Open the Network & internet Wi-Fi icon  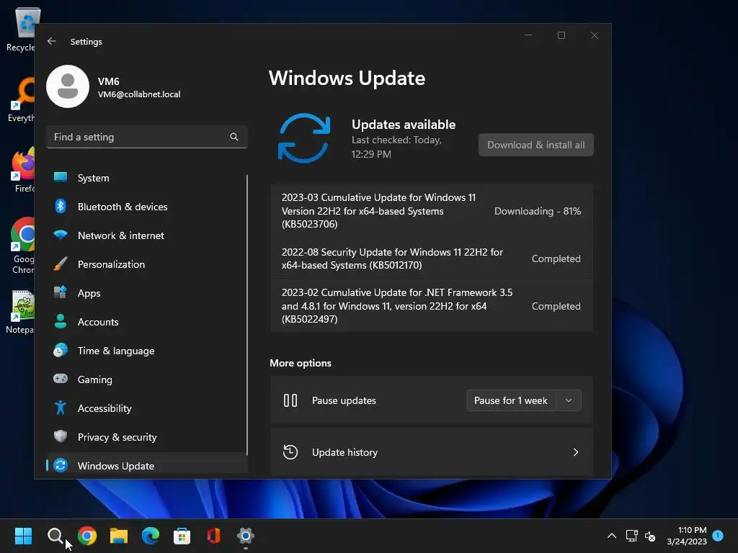coord(61,235)
